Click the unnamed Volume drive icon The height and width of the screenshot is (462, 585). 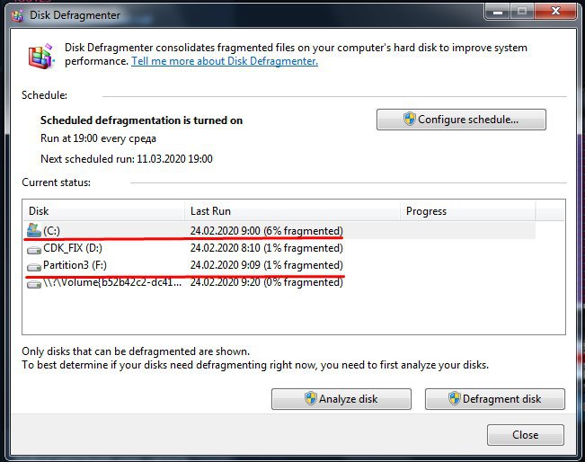(x=35, y=283)
